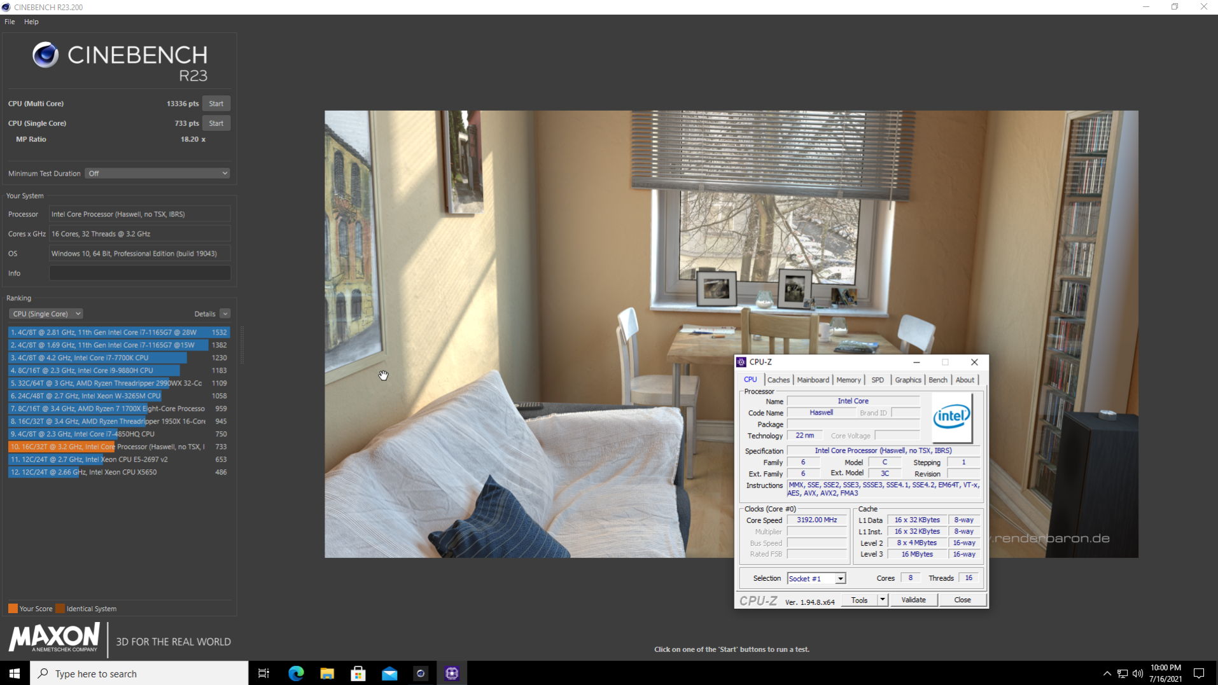
Task: Open the About tab in CPU-Z
Action: pyautogui.click(x=965, y=380)
